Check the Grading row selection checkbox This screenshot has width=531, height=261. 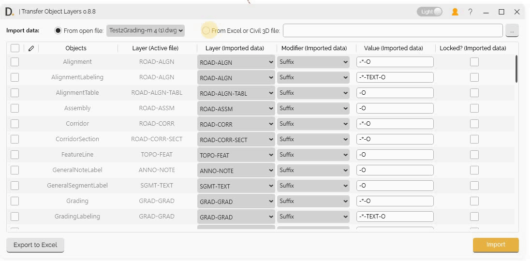pyautogui.click(x=15, y=201)
